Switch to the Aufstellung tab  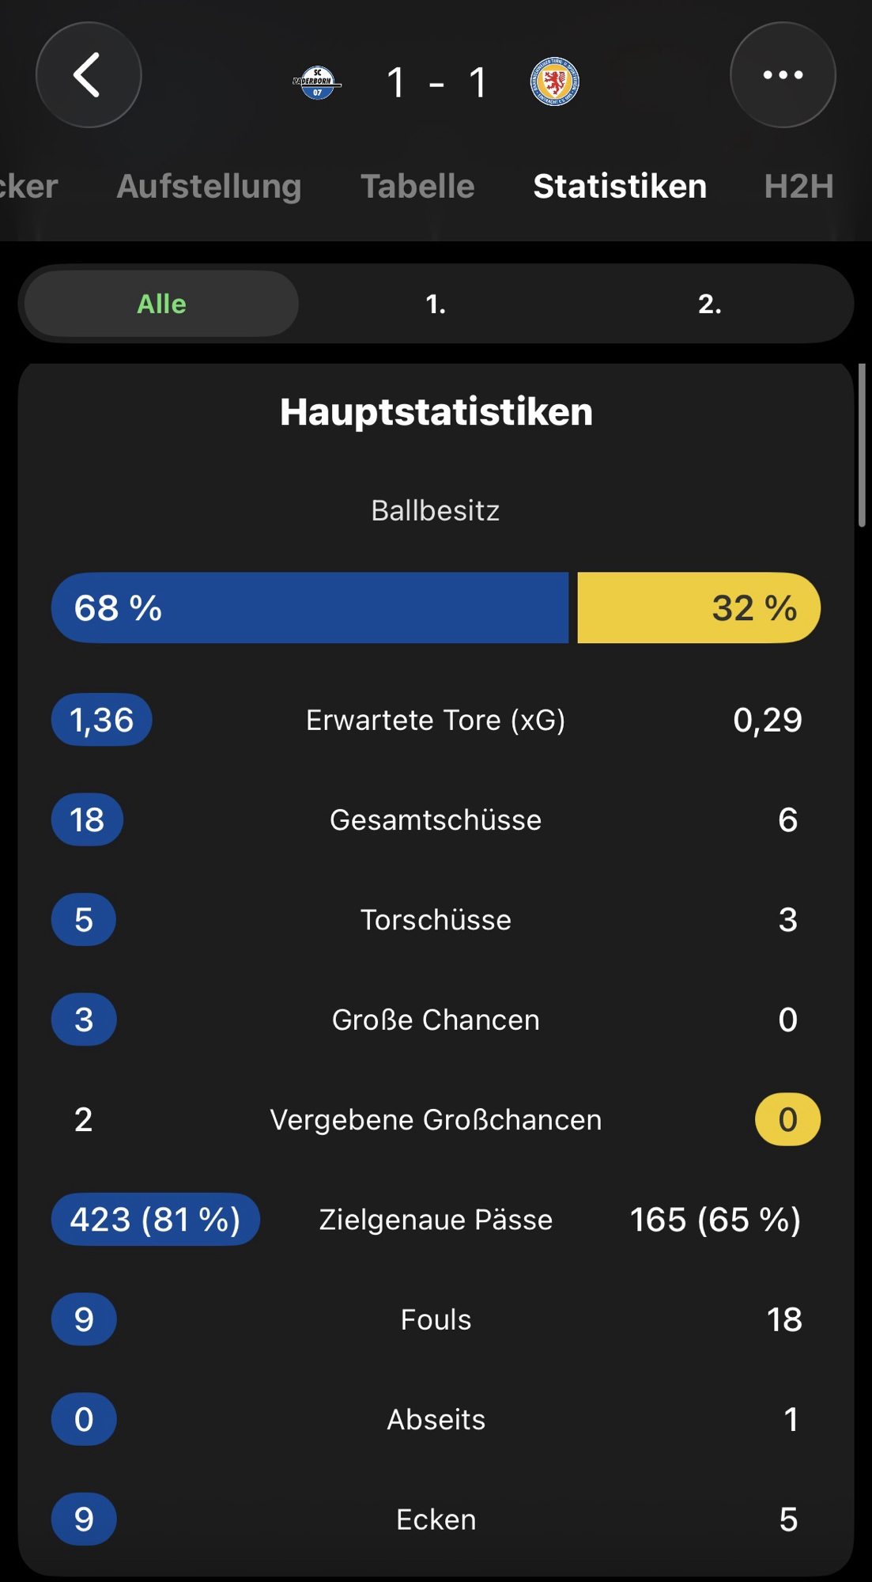(209, 187)
